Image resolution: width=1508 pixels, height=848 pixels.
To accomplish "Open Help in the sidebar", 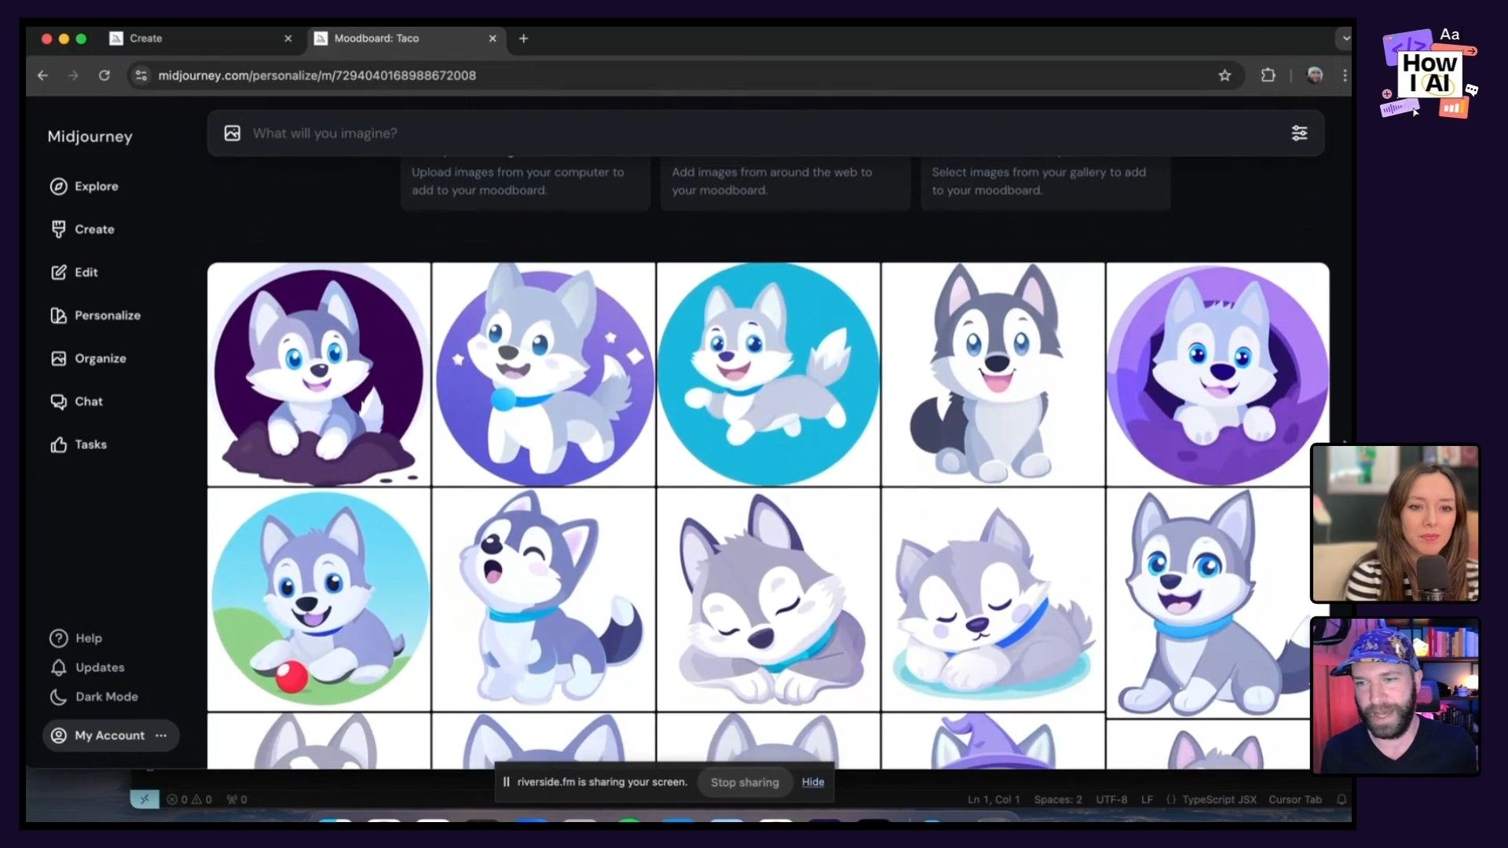I will pos(75,638).
